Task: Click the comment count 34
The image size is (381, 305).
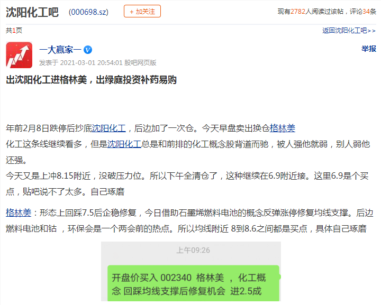Action: click(366, 12)
